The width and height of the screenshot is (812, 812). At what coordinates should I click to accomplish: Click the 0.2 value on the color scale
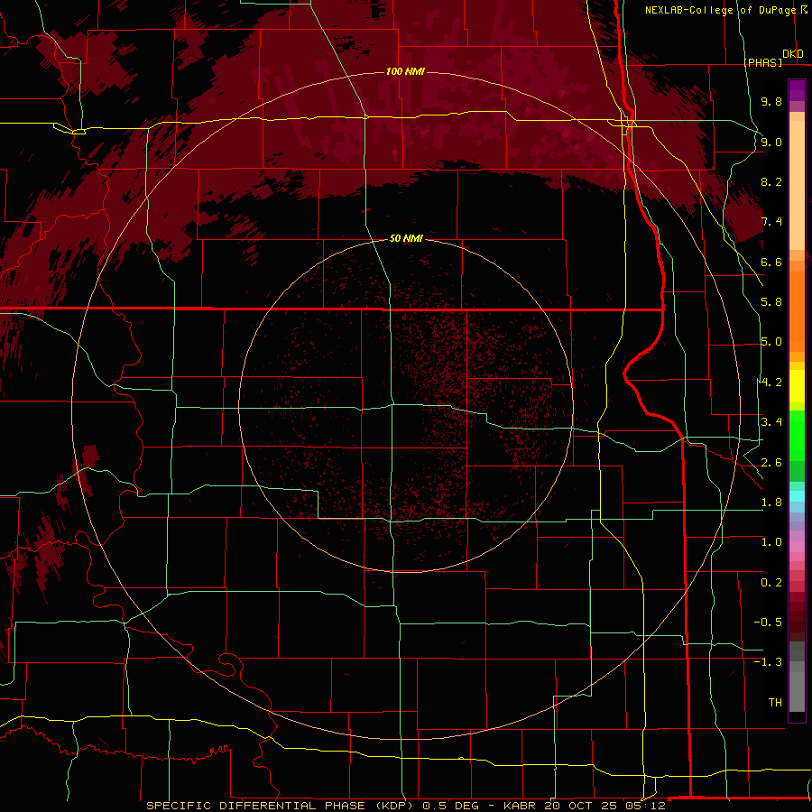coord(771,582)
